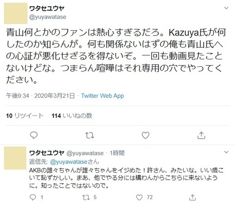Screen dimensions: 234x205
Task: Retweet the main tweet
Action: pyautogui.click(x=90, y=135)
